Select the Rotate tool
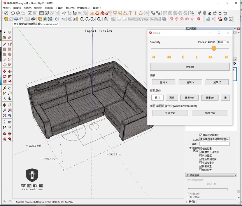 [4, 76]
